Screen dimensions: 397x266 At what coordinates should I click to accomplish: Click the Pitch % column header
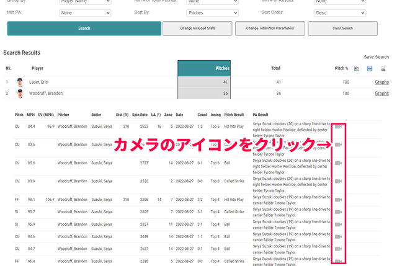tap(341, 68)
